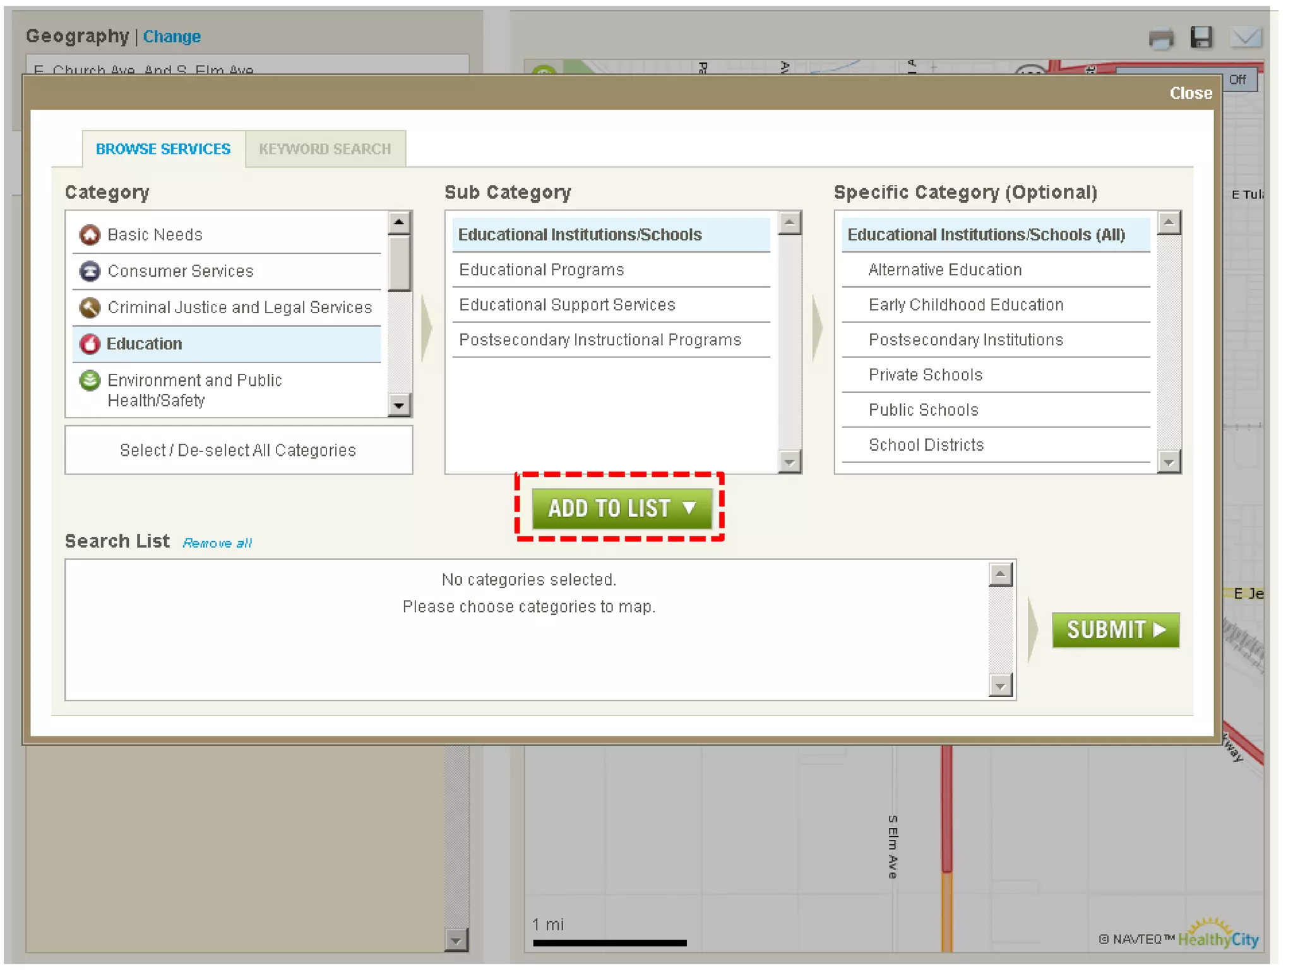Click Category list scroll down arrow
Screen dimensions: 1293x970
[399, 405]
